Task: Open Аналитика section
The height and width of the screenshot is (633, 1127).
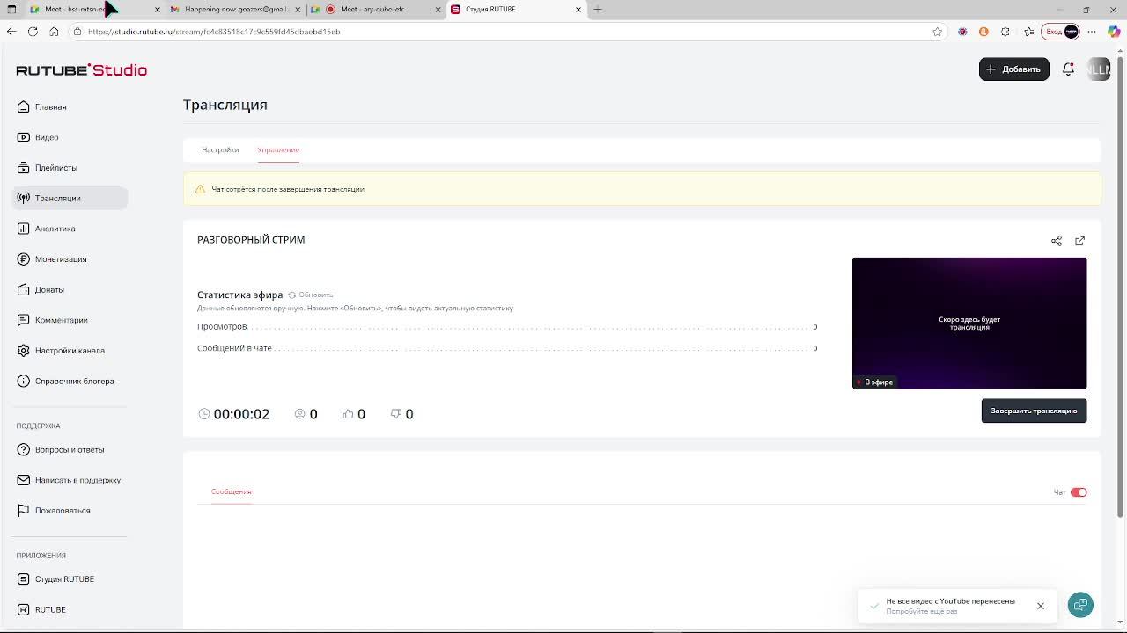Action: (47, 229)
